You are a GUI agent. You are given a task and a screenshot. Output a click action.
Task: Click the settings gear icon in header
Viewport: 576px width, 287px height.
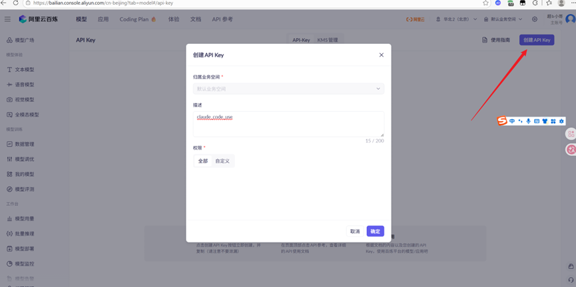[x=535, y=19]
